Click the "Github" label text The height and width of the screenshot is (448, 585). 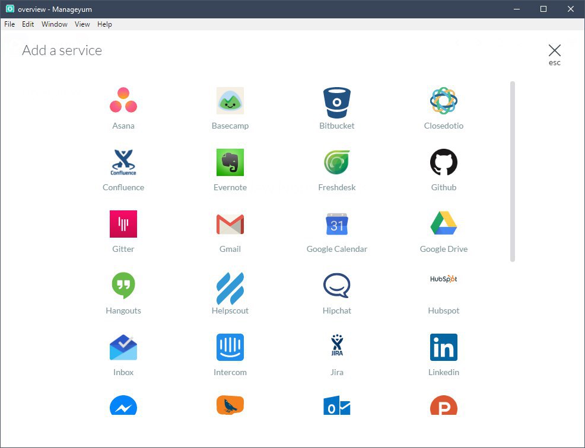tap(444, 187)
